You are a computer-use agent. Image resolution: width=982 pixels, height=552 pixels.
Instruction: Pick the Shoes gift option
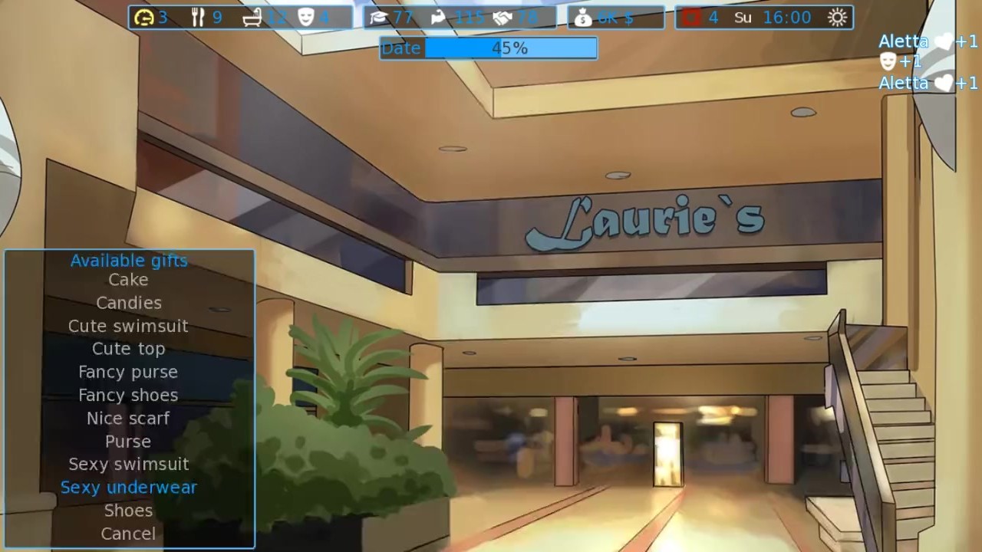[x=128, y=511]
